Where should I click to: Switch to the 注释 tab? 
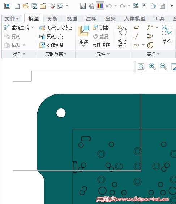[x=91, y=19]
